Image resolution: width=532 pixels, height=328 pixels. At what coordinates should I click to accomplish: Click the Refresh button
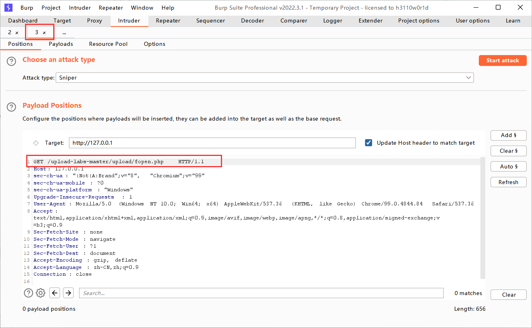[x=509, y=182]
